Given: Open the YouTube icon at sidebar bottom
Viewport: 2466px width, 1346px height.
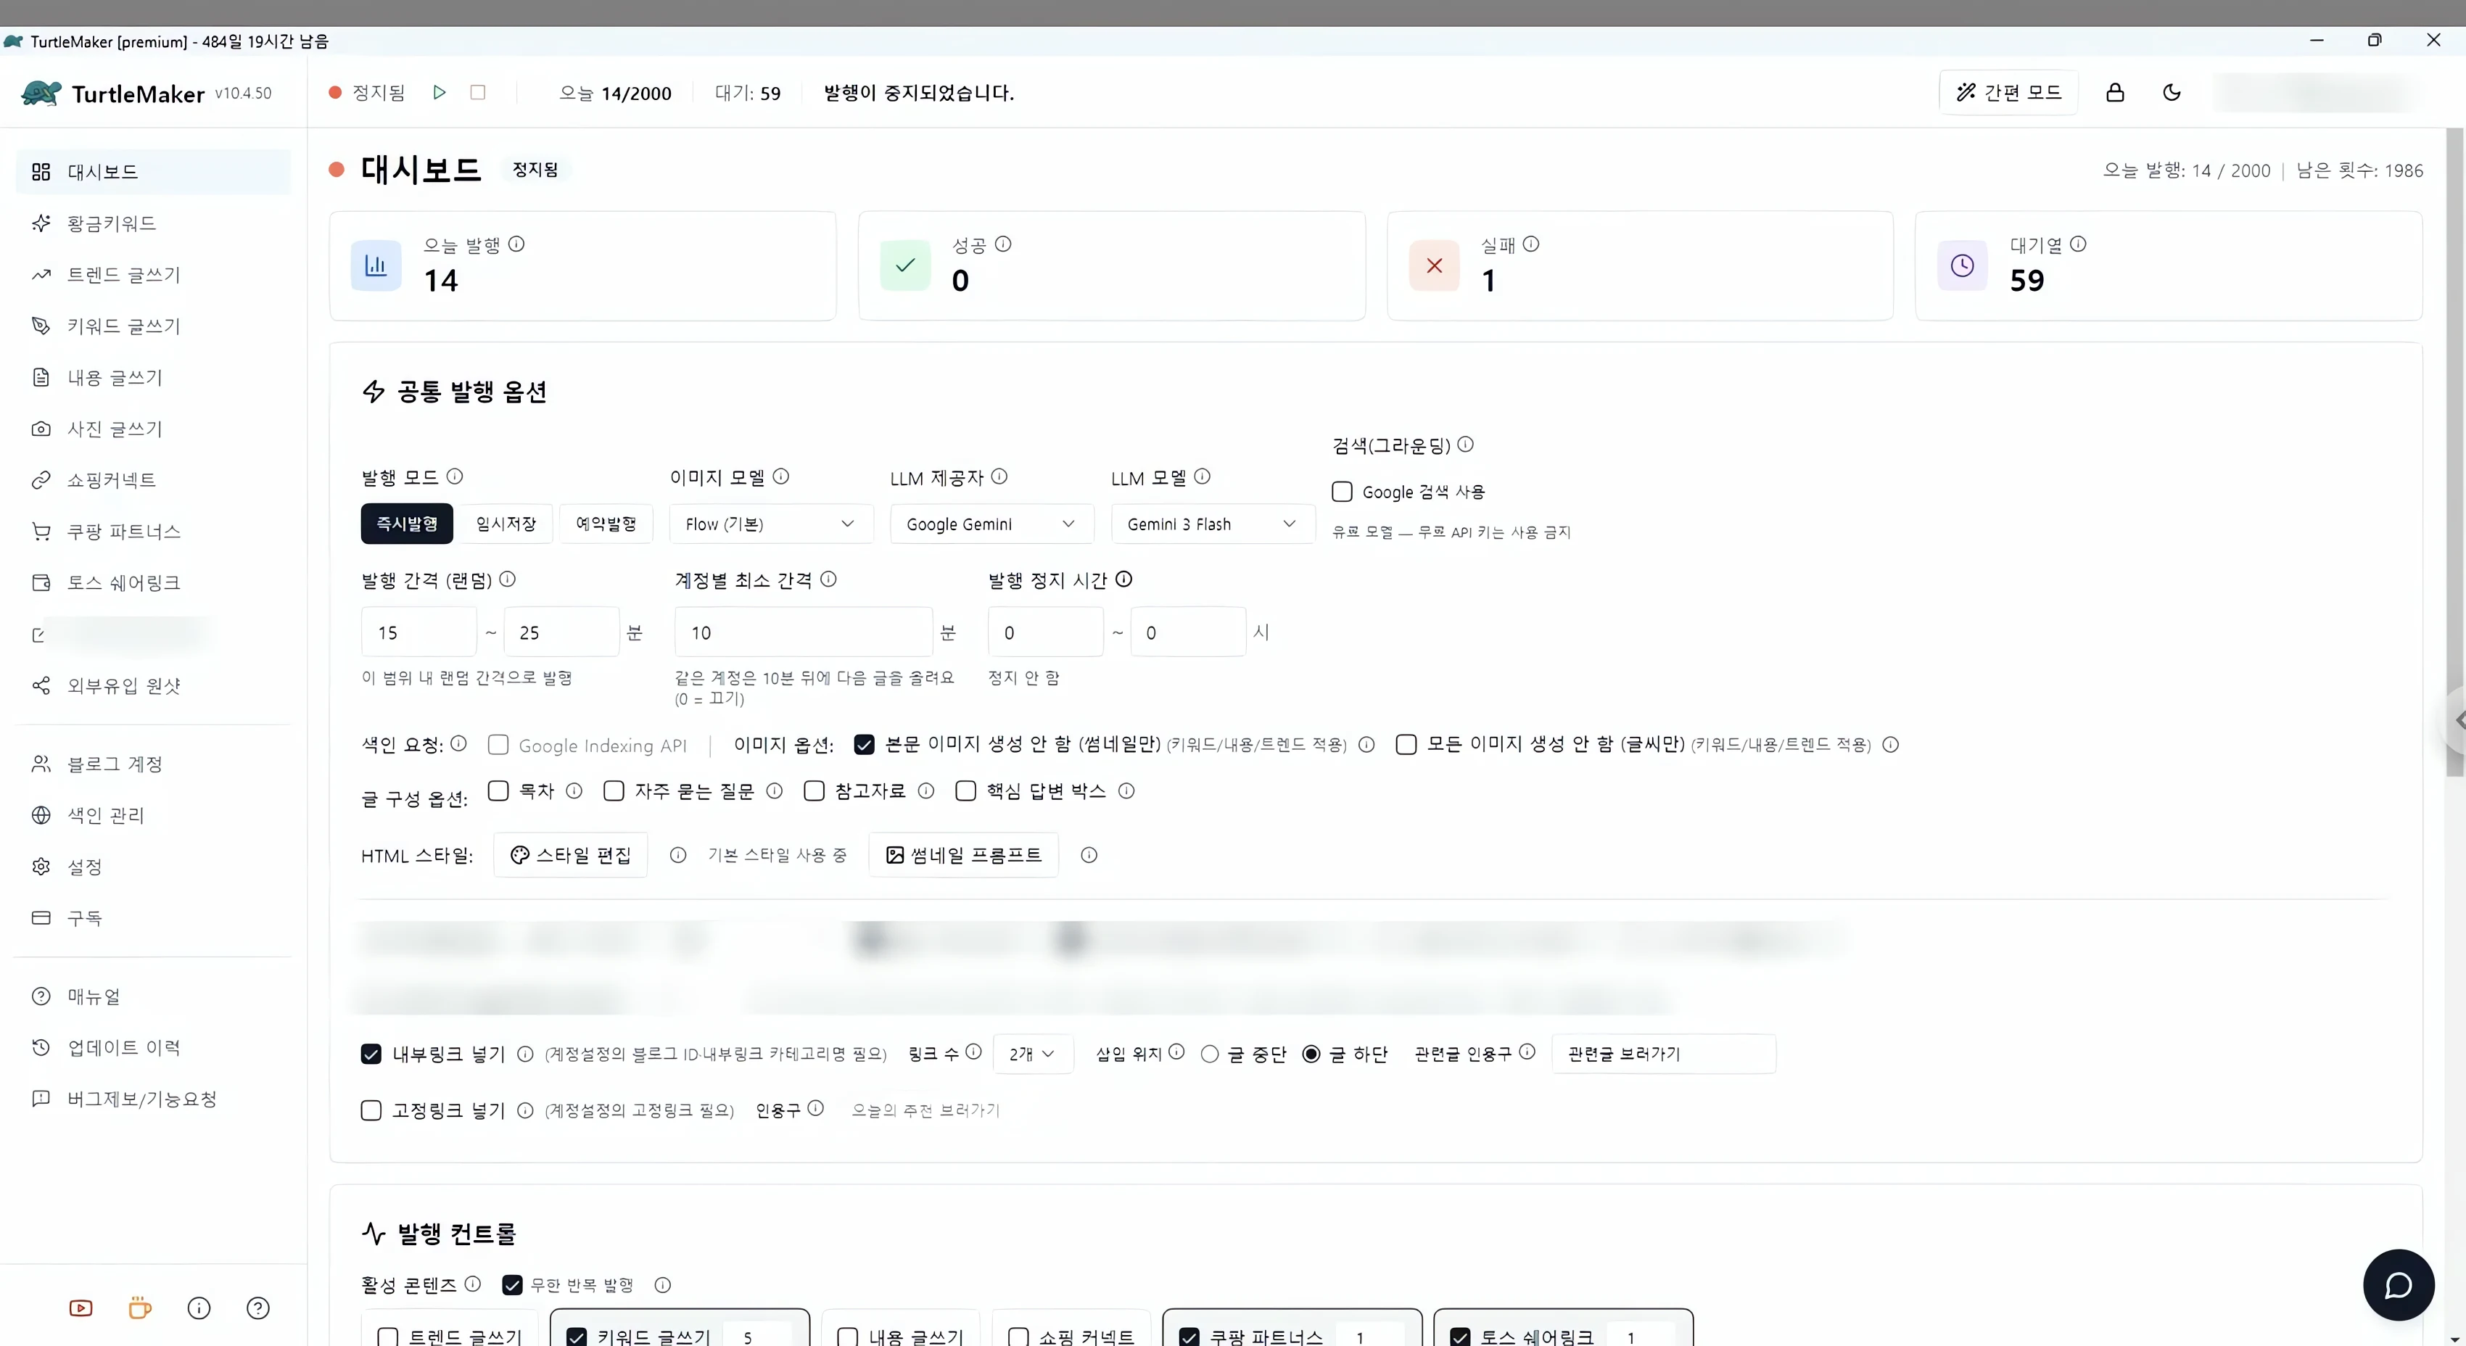Looking at the screenshot, I should [x=81, y=1308].
